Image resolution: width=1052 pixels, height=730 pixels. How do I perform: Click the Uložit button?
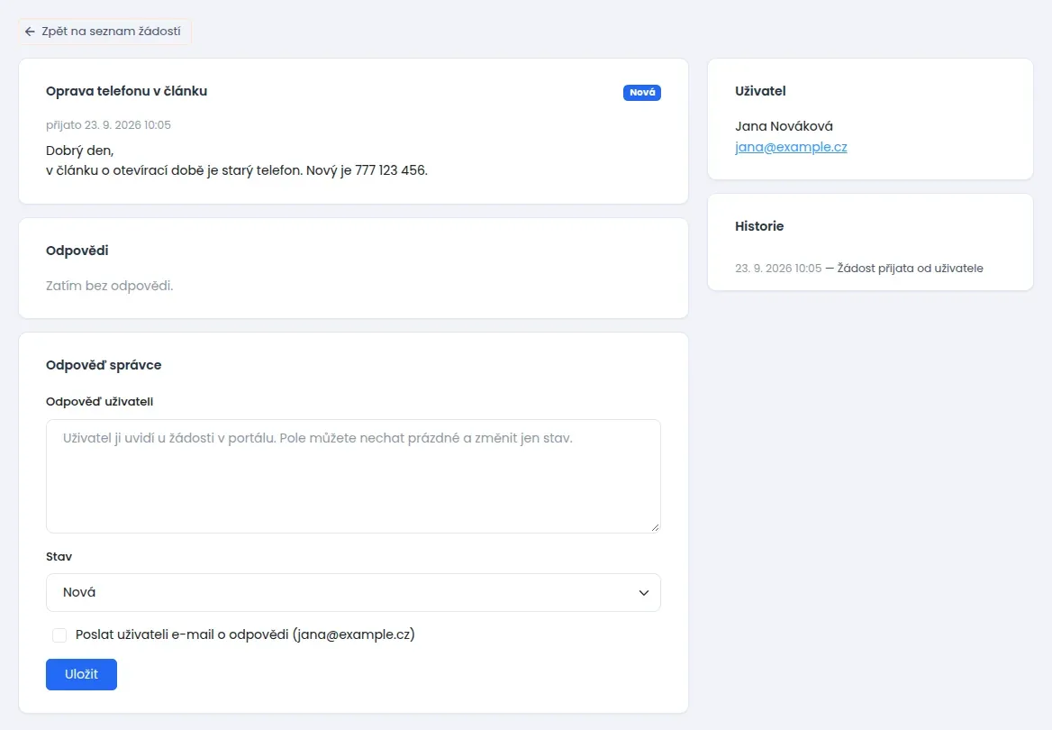pyautogui.click(x=81, y=674)
